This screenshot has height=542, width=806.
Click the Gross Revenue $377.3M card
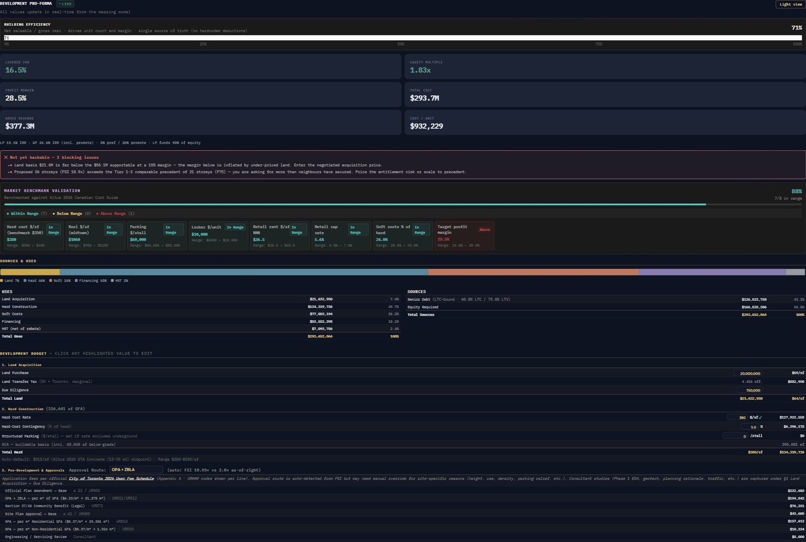[x=201, y=123]
